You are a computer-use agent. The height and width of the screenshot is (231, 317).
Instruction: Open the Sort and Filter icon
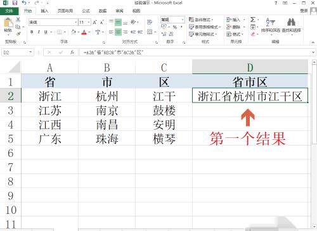point(270,22)
